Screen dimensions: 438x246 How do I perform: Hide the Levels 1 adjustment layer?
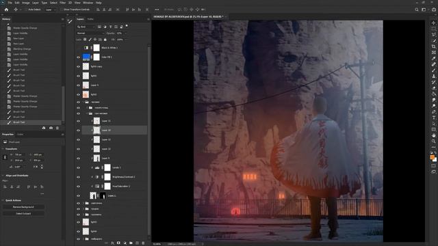[78, 167]
